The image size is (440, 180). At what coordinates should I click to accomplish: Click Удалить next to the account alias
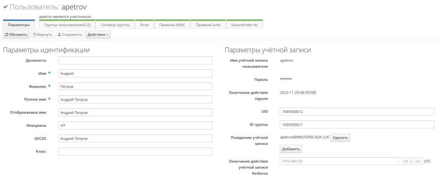pyautogui.click(x=340, y=137)
